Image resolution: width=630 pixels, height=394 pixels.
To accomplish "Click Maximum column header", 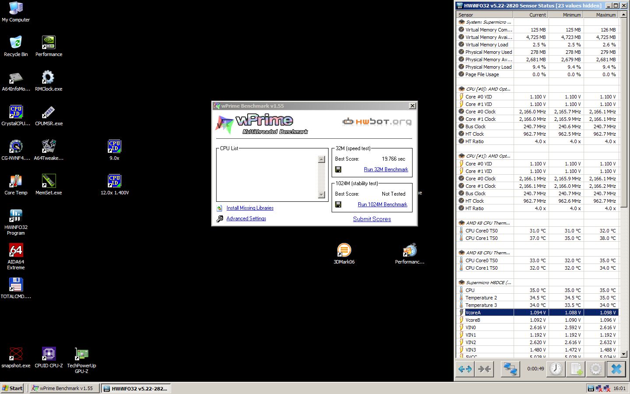I will [601, 15].
